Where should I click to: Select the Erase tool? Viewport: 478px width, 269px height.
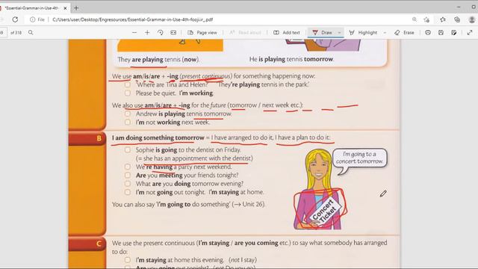click(404, 33)
